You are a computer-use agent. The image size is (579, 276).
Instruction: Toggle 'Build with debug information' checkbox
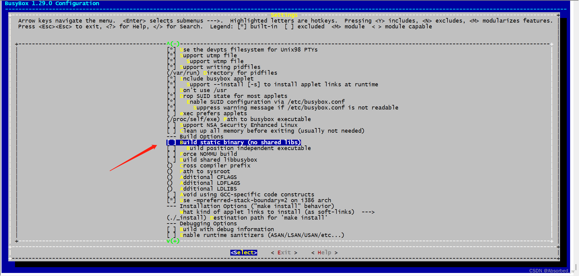171,229
